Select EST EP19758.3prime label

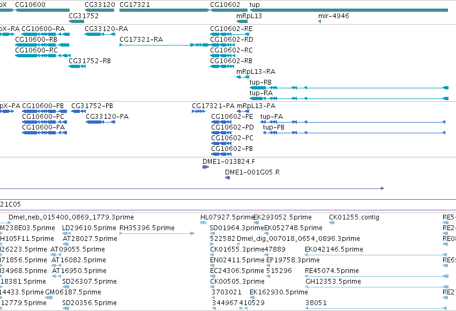pos(293,260)
